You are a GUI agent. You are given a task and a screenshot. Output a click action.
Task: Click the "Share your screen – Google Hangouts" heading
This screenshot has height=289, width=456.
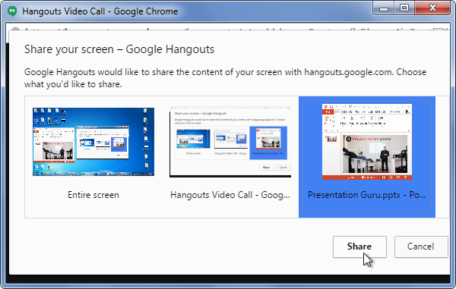click(x=119, y=49)
